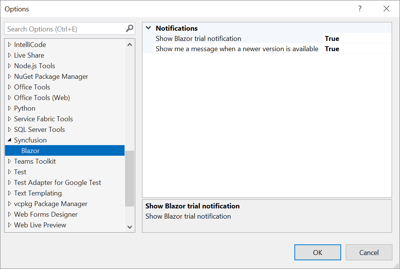The height and width of the screenshot is (269, 400).
Task: Select the SQL Server Tools category
Action: [x=39, y=129]
